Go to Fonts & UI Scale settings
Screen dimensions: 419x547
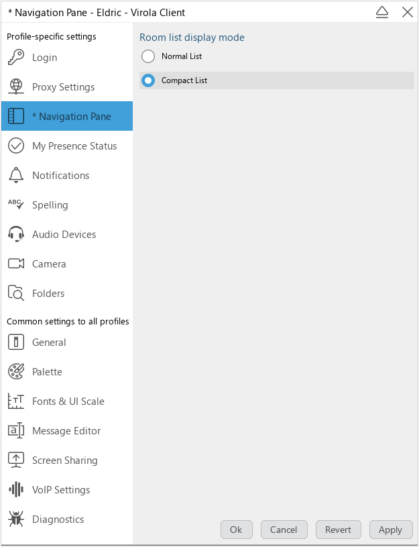coord(68,402)
